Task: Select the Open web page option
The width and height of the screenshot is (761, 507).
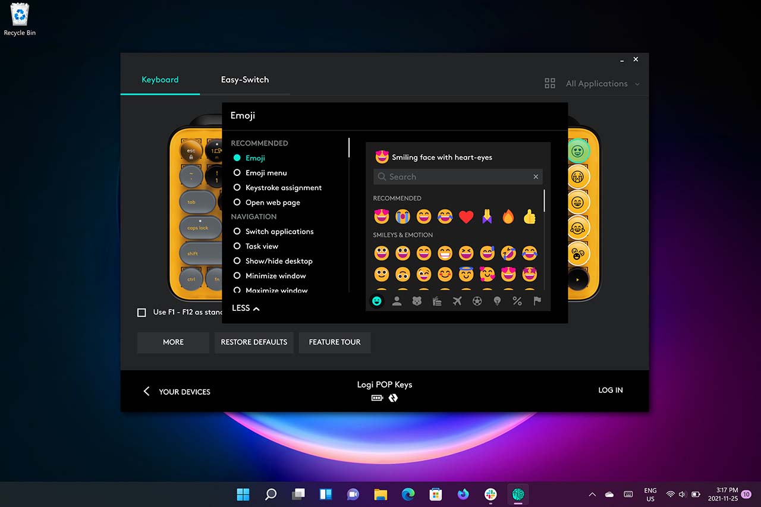Action: (237, 203)
